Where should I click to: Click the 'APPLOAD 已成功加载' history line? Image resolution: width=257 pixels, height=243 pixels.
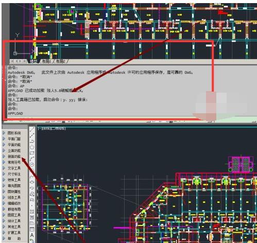pos(46,91)
